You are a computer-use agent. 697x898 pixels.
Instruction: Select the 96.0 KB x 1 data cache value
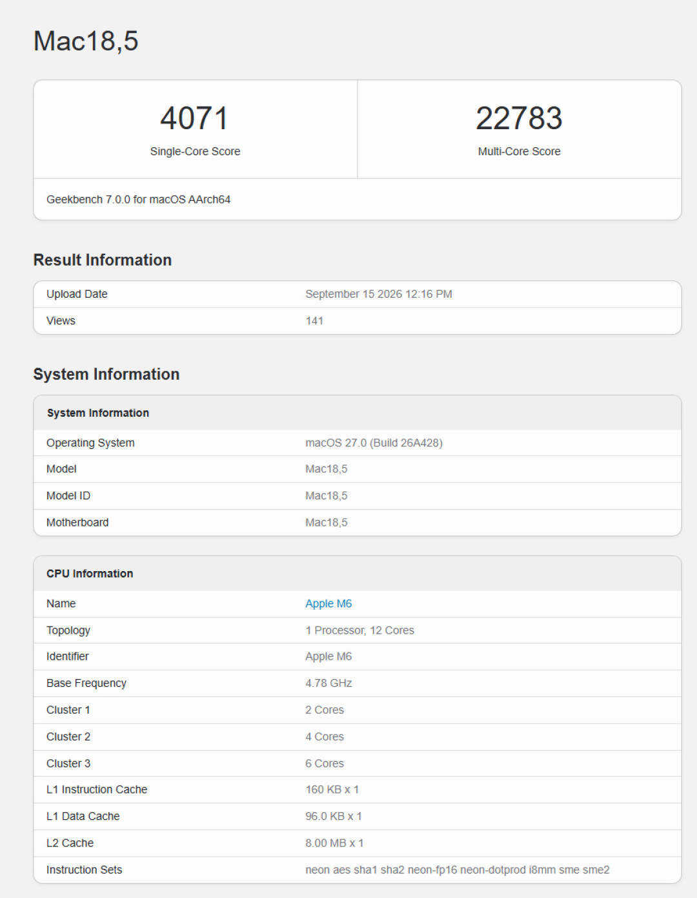coord(334,817)
